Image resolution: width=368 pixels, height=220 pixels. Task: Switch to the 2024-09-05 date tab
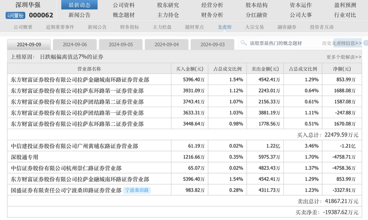tap(120, 45)
